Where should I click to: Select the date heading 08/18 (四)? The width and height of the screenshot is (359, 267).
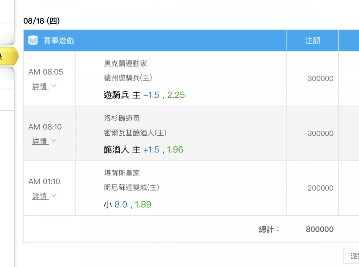42,21
